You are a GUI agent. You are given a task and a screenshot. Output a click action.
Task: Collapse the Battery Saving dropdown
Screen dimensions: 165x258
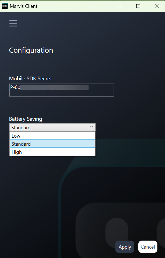coord(52,127)
